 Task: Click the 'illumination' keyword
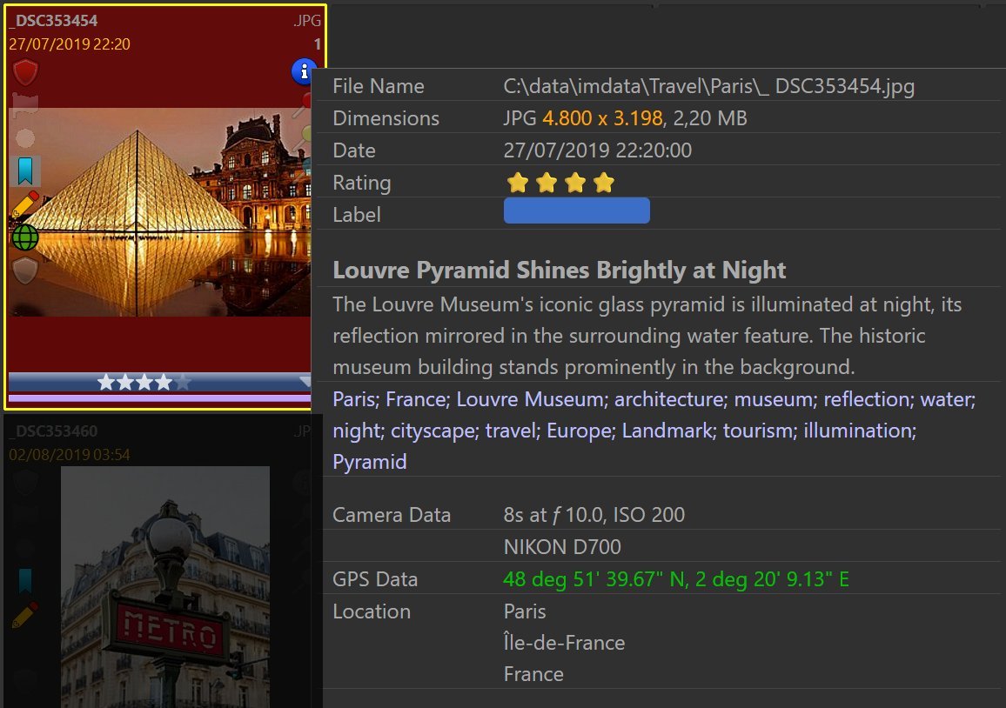pyautogui.click(x=858, y=431)
